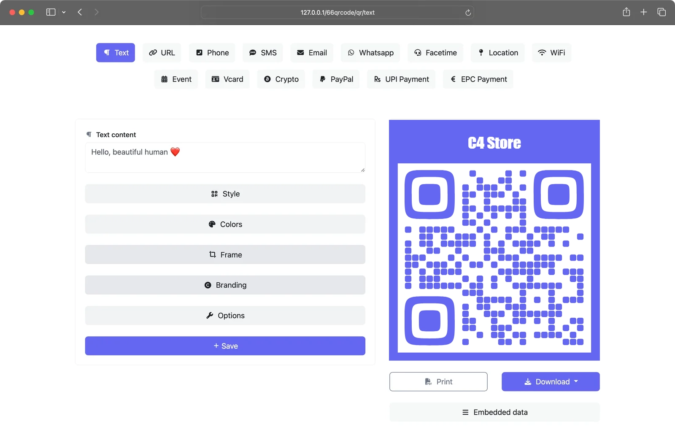675x435 pixels.
Task: Click the palette icon in the Colors section
Action: pyautogui.click(x=212, y=224)
